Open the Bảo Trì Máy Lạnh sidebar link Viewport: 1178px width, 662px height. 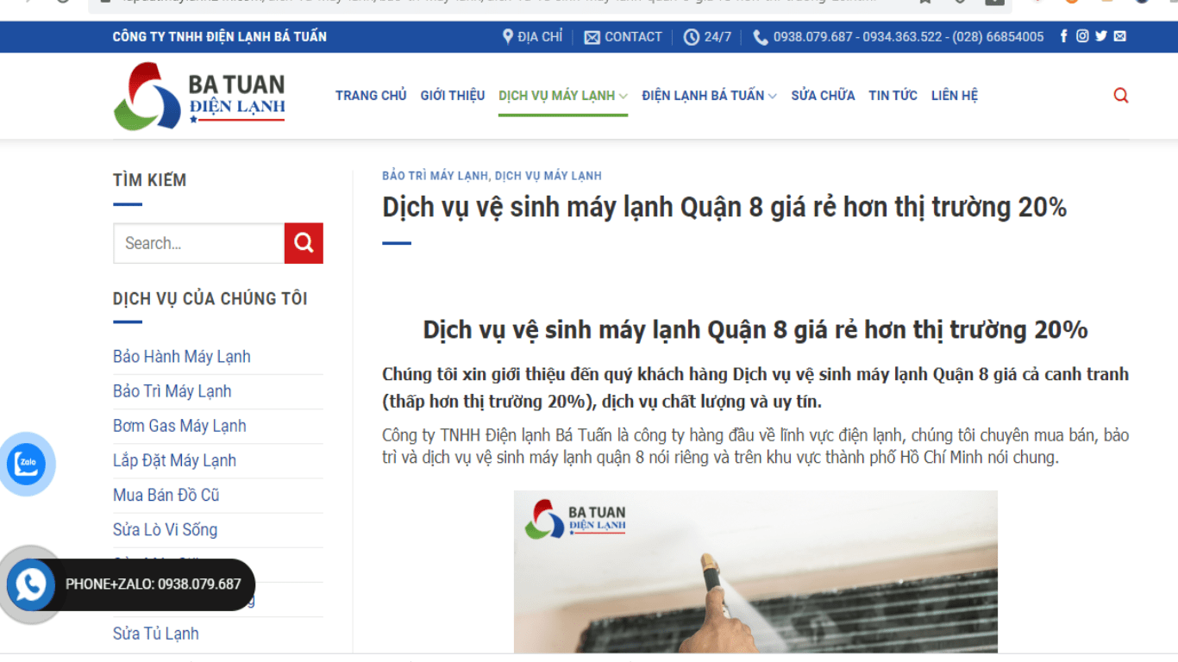pos(172,391)
